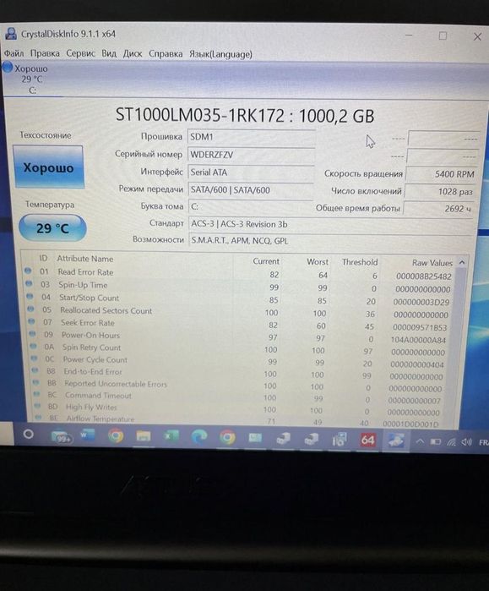This screenshot has width=489, height=591.
Task: Click the status dot for Spin-Up Time
Action: (x=29, y=283)
